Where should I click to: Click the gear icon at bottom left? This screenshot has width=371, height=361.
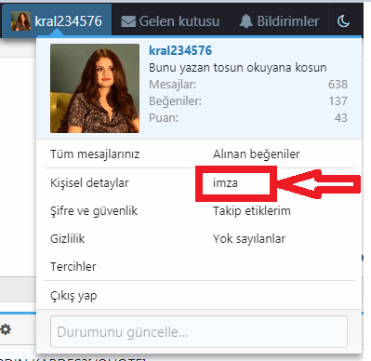6,329
